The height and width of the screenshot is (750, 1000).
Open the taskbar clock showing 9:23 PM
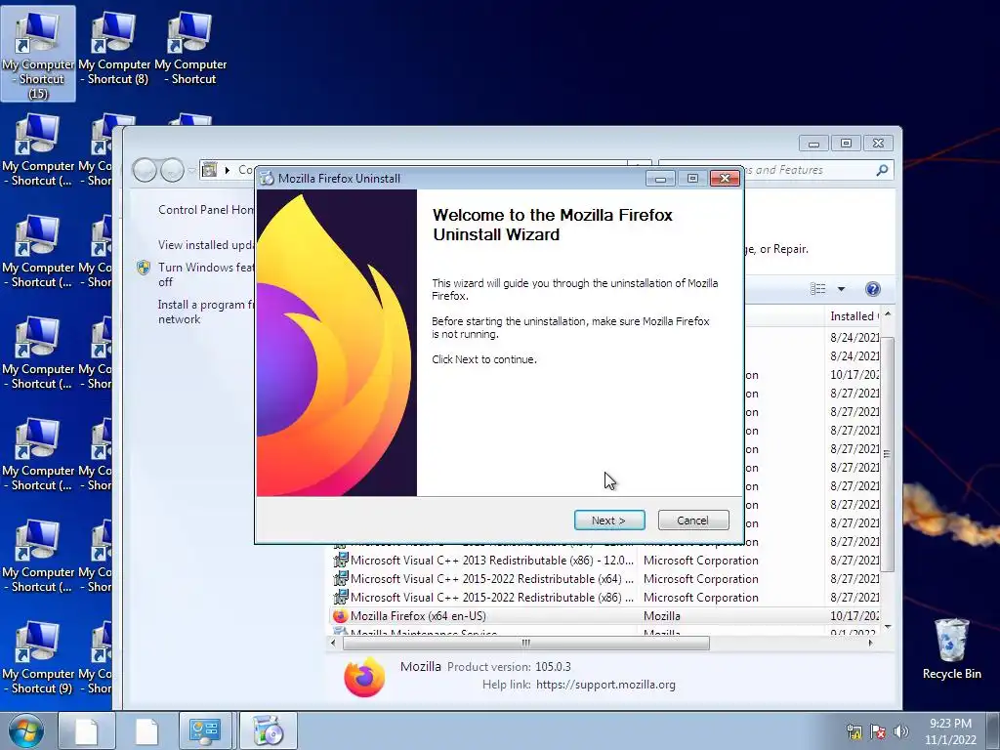(950, 731)
